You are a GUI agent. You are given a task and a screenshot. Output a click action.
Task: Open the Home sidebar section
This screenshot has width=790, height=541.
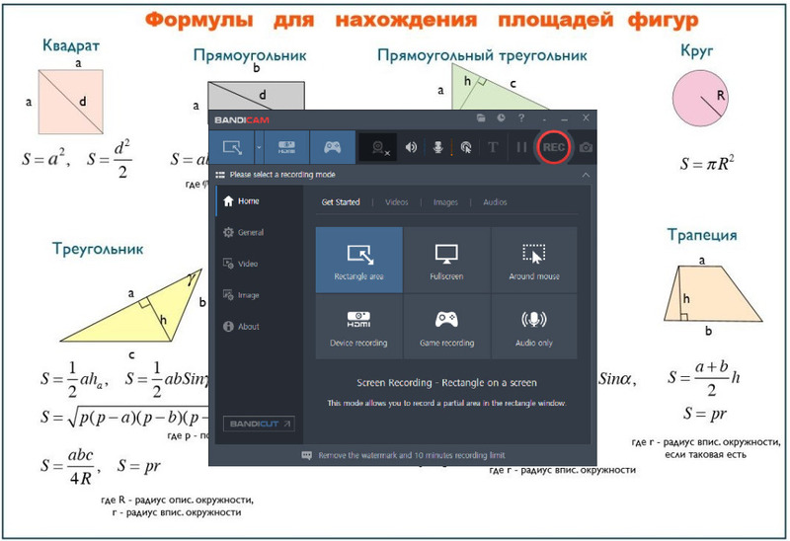260,201
